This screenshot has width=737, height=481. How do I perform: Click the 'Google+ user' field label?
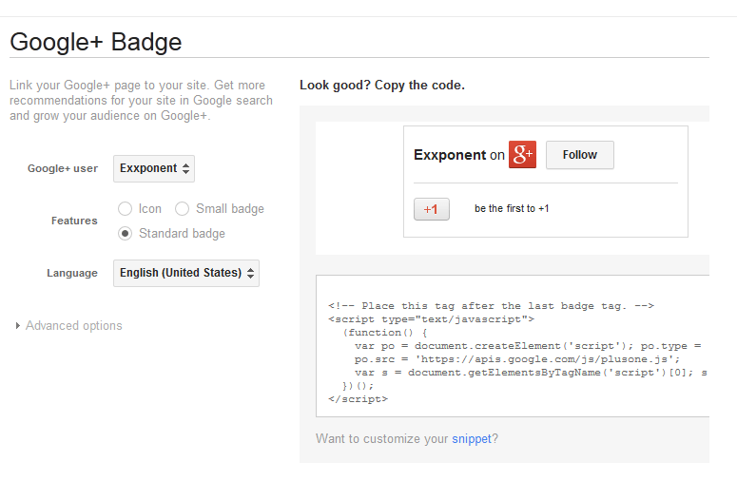point(63,168)
